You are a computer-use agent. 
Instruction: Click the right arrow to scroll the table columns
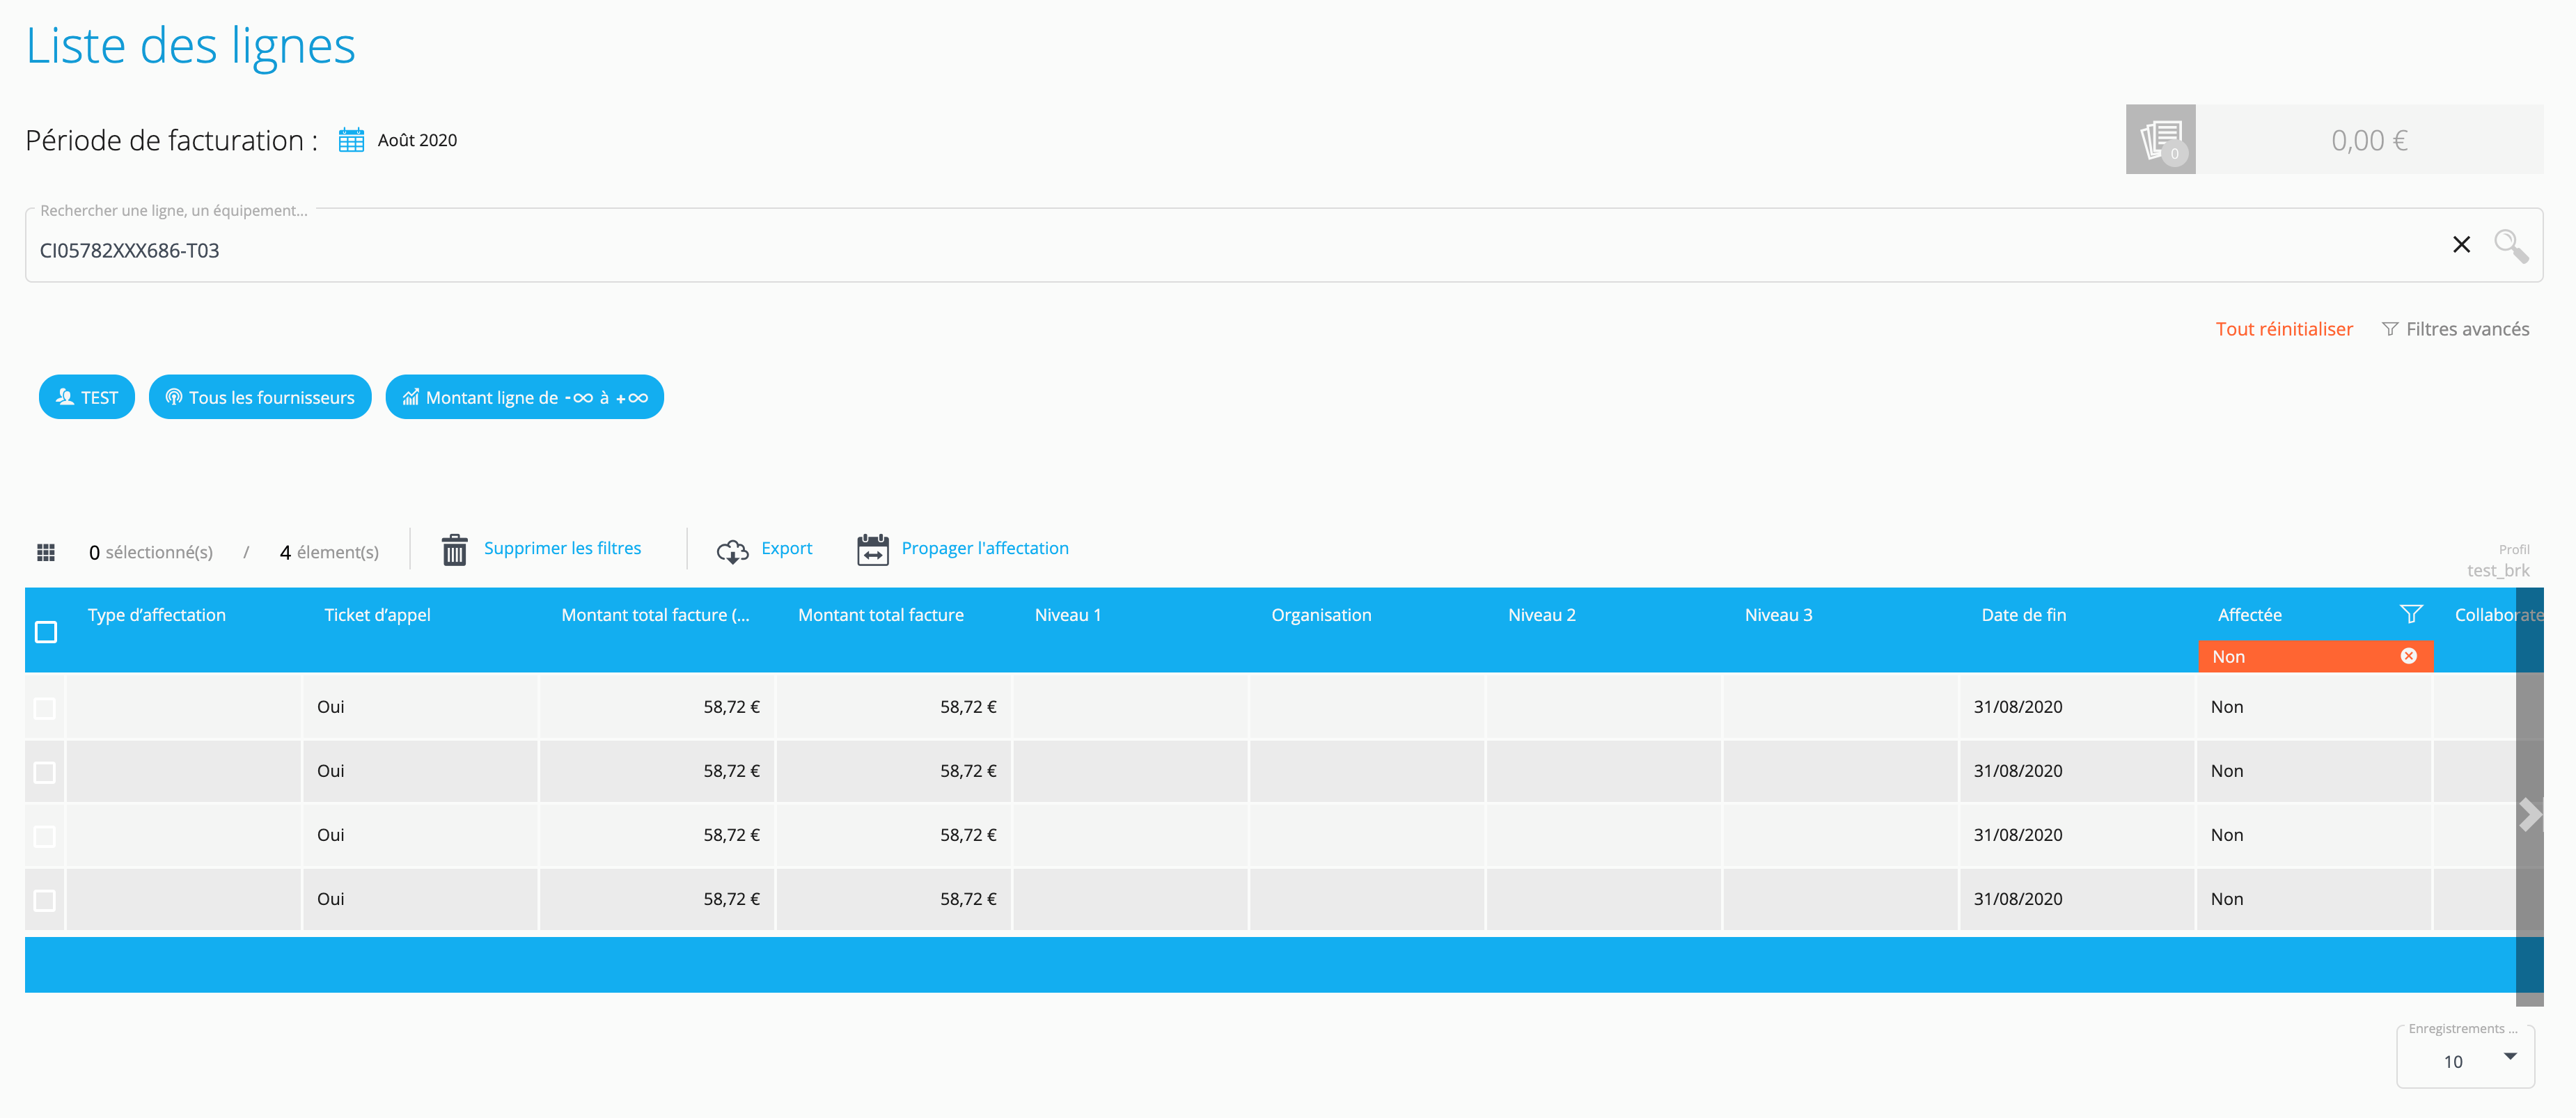point(2529,814)
